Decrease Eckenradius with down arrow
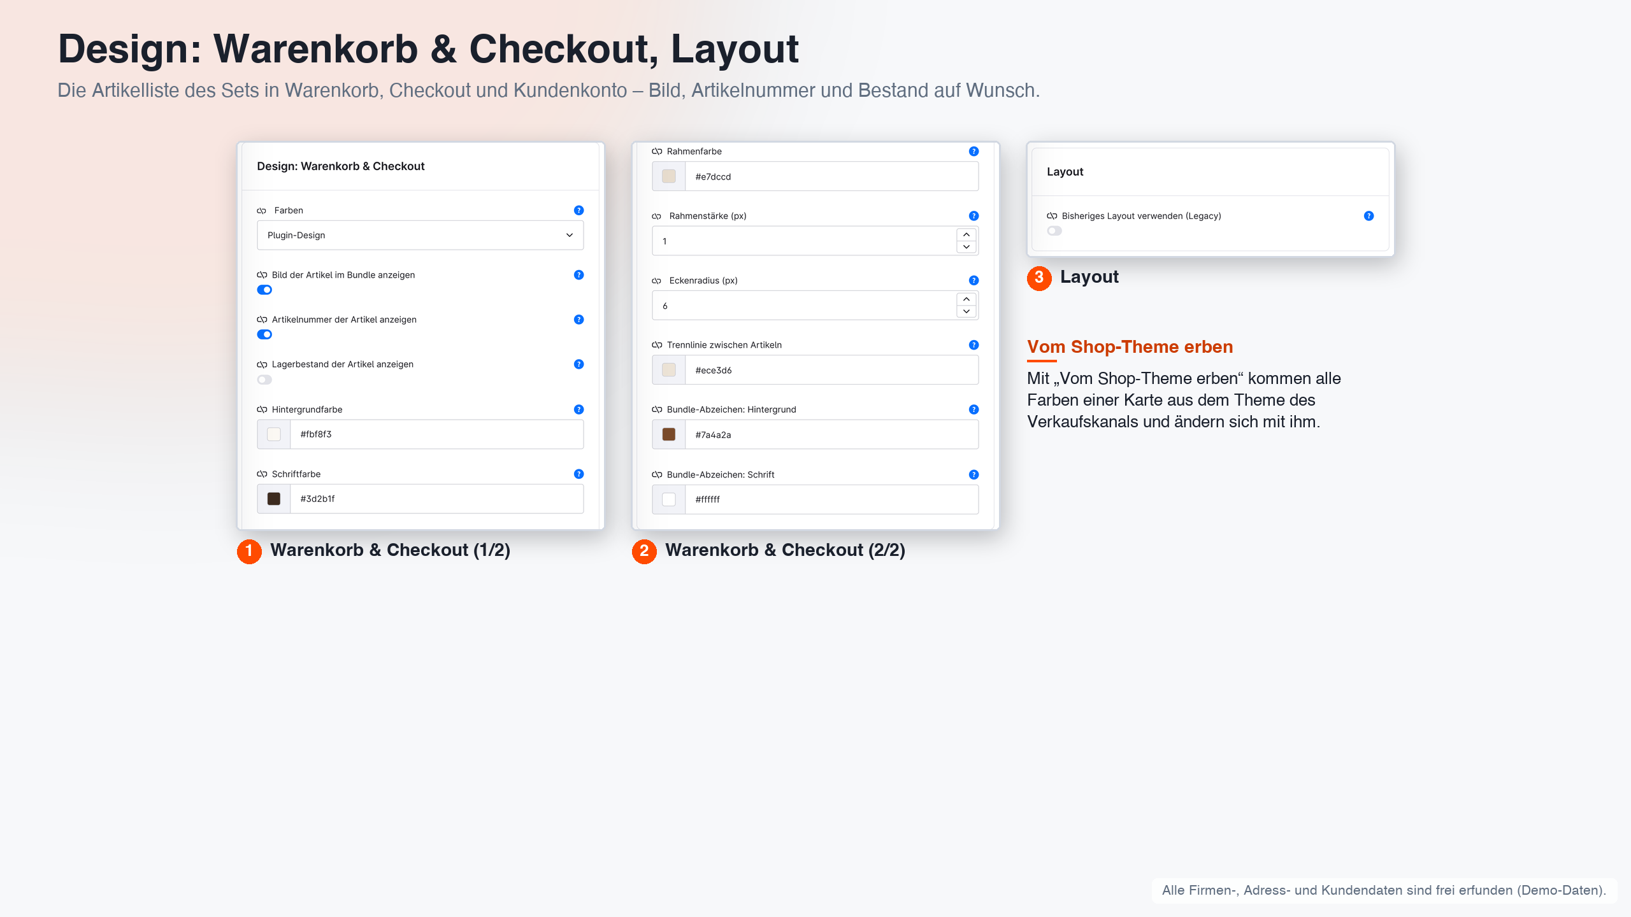Screen dimensions: 1631x917 pyautogui.click(x=966, y=311)
